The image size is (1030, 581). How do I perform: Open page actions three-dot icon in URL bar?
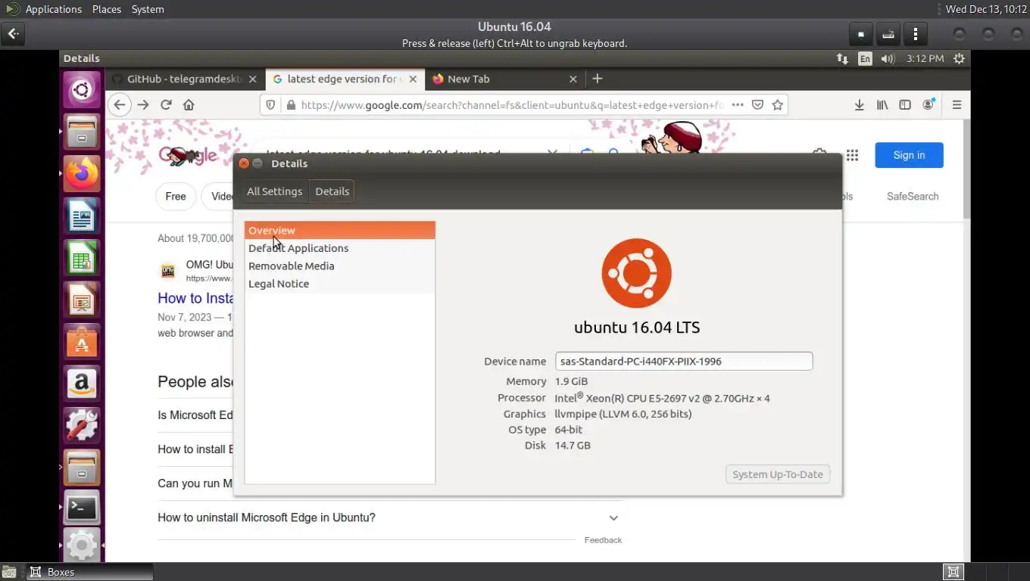point(737,105)
